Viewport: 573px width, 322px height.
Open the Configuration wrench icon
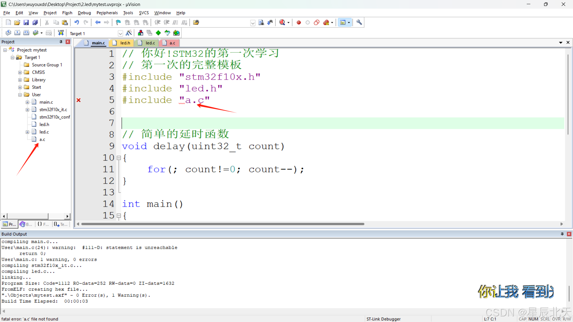[x=359, y=22]
